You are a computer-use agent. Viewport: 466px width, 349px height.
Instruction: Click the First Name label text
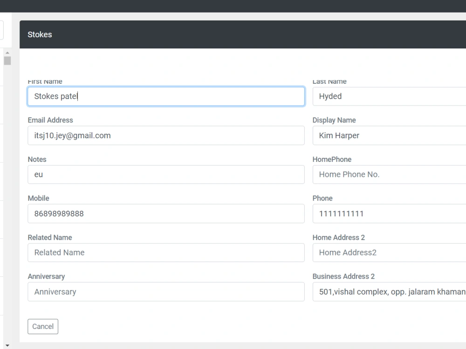coord(45,81)
